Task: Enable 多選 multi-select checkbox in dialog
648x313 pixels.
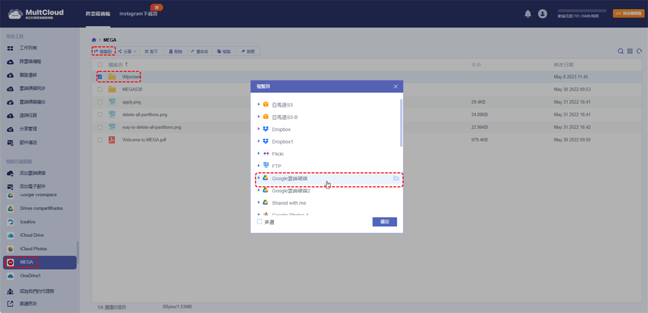Action: (x=259, y=222)
